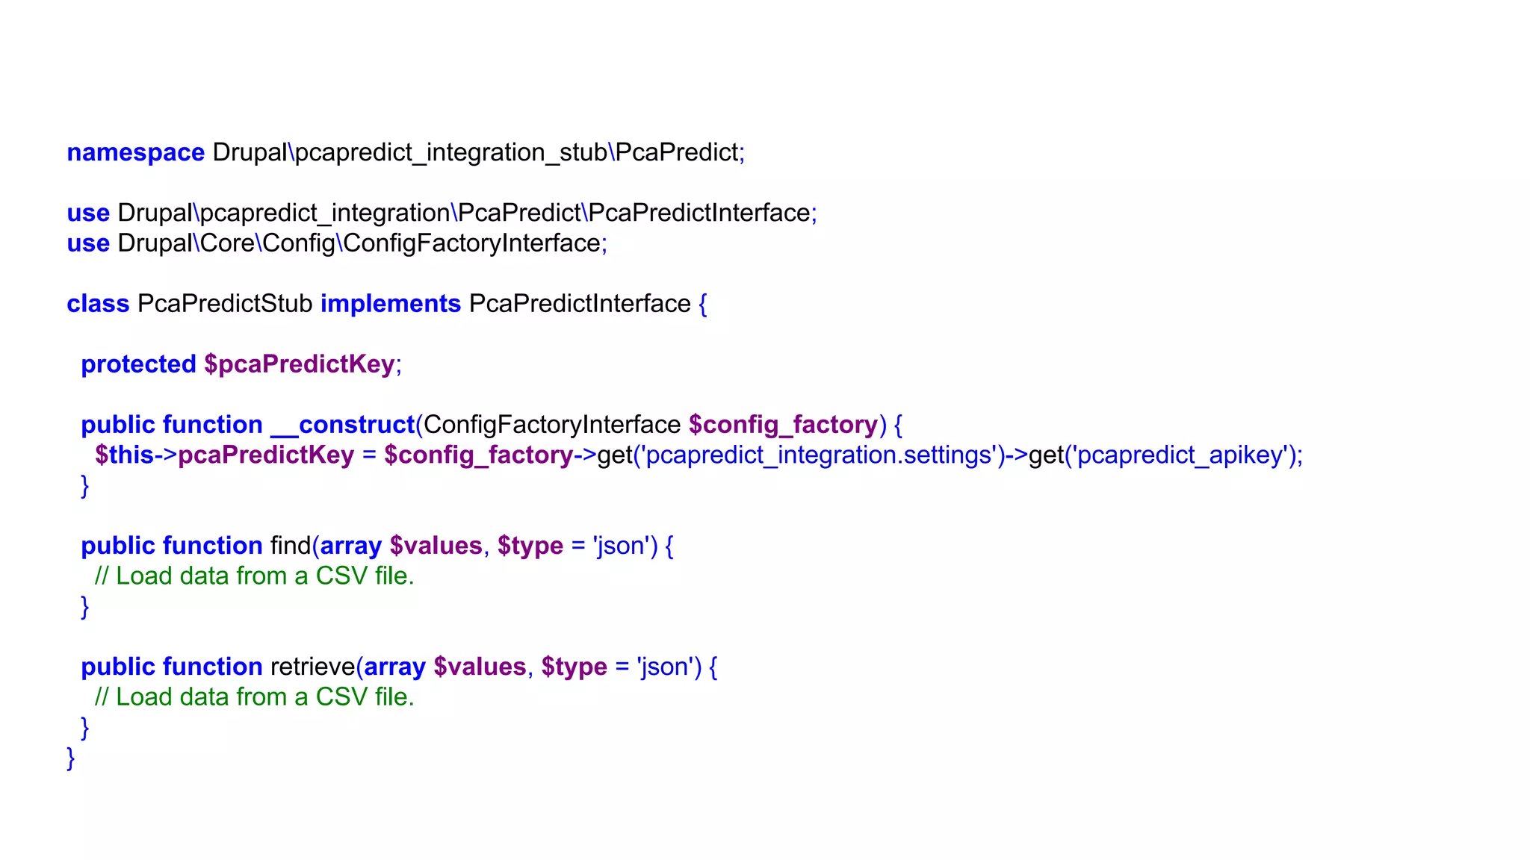
Task: Click 'ConfigFactoryInterface' in second use statement
Action: (x=471, y=244)
